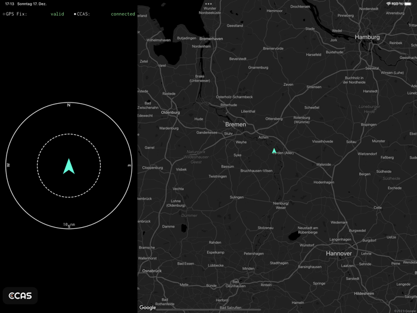417x313 pixels.
Task: Tap the Bremen city label on map
Action: 236,124
